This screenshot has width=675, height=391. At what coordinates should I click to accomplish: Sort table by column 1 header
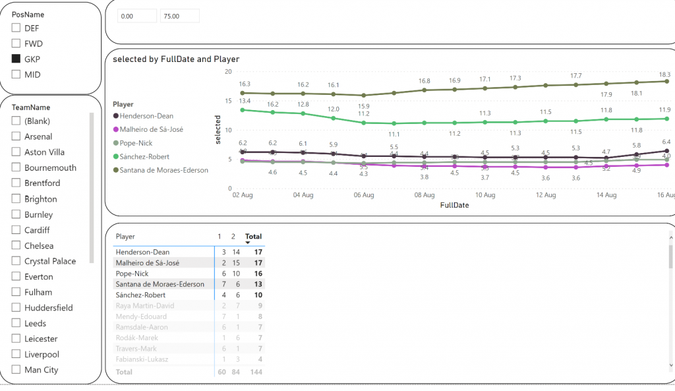[219, 237]
